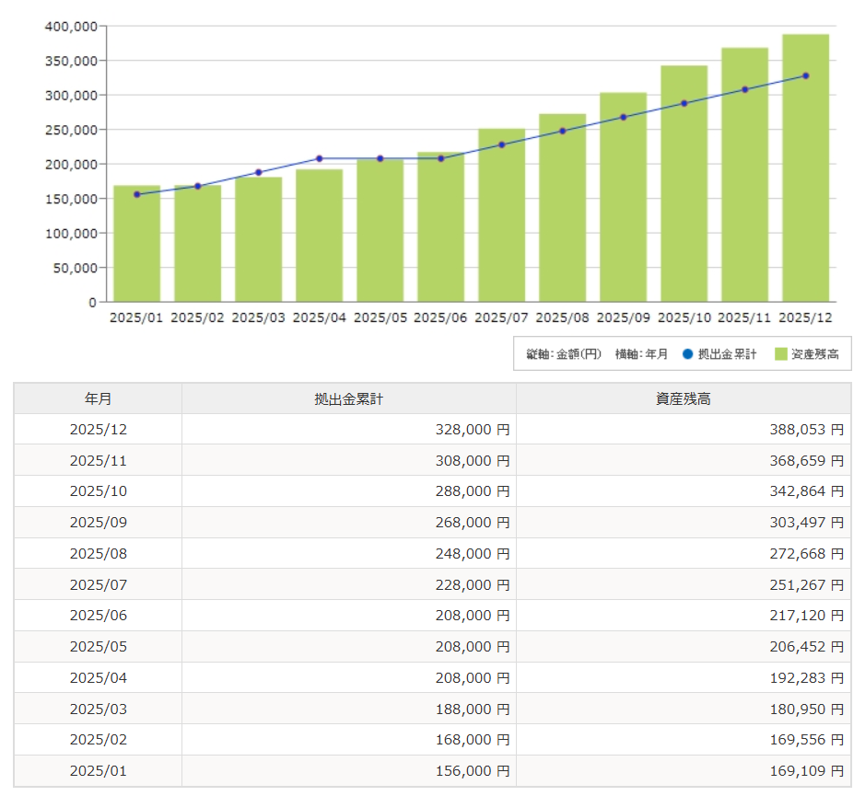The width and height of the screenshot is (865, 796).
Task: Click the line data point at 2025/01
Action: pyautogui.click(x=136, y=194)
